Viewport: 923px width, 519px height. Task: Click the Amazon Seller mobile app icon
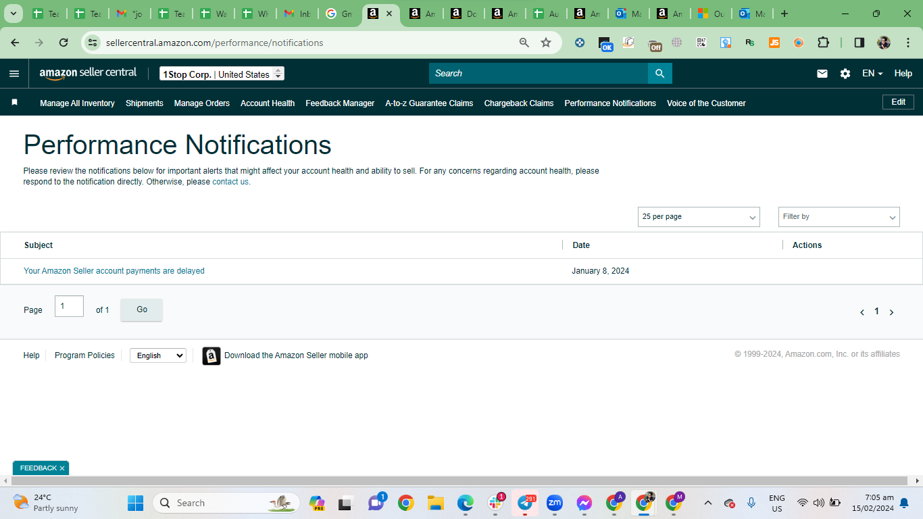coord(211,355)
